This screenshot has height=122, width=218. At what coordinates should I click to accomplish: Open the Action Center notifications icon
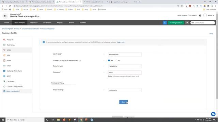pyautogui.click(x=214, y=120)
